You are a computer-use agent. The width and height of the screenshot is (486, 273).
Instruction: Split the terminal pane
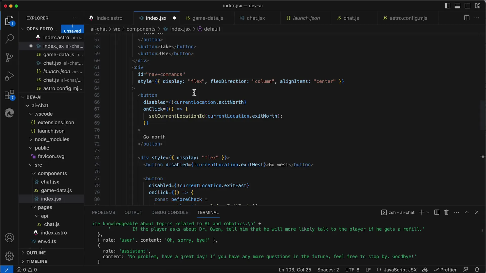[437, 212]
